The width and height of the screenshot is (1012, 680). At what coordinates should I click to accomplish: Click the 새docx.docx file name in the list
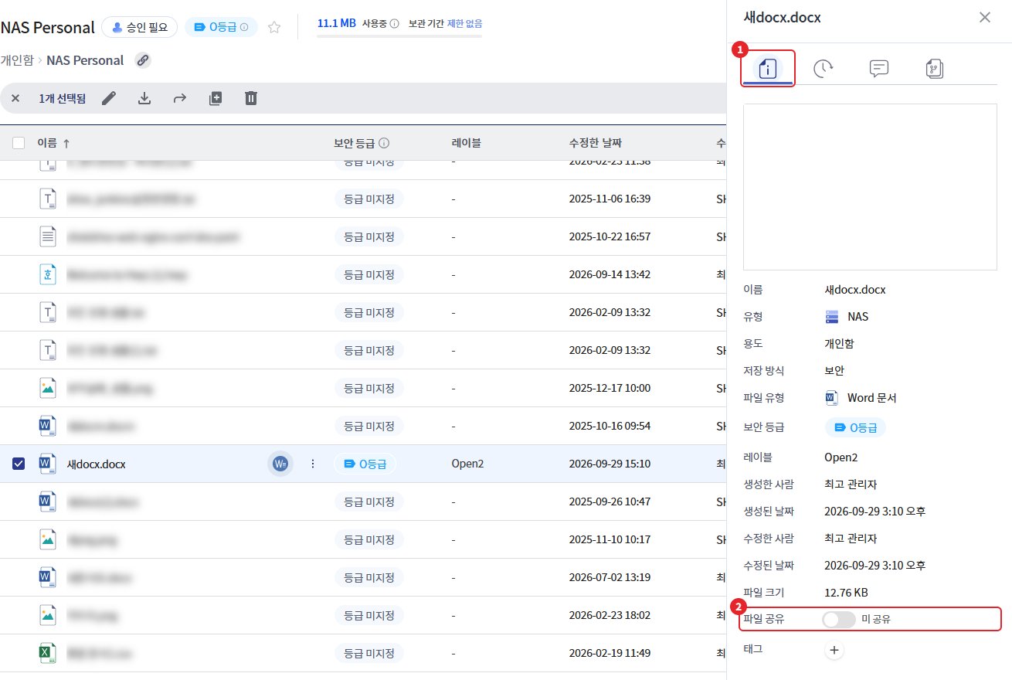tap(96, 464)
